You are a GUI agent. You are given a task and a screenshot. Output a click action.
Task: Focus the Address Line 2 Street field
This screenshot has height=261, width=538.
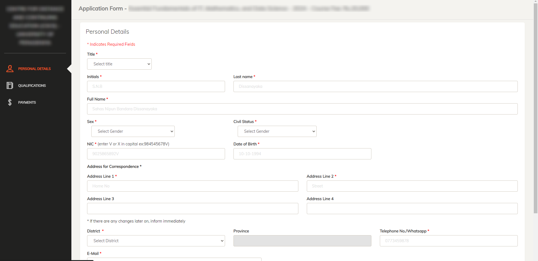click(x=412, y=186)
